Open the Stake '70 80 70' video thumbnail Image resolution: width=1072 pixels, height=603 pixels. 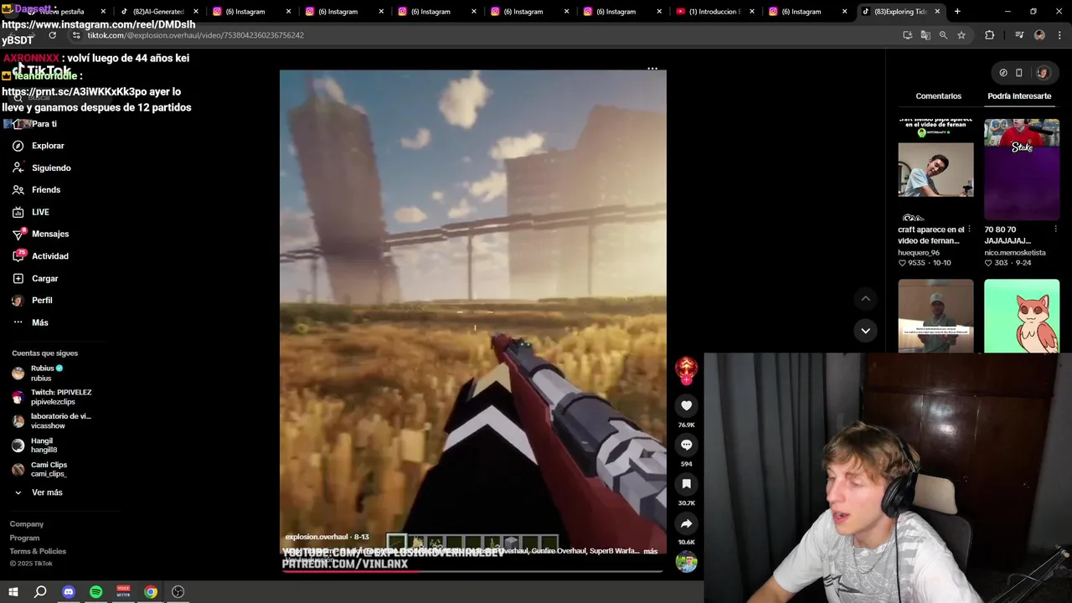pos(1022,169)
